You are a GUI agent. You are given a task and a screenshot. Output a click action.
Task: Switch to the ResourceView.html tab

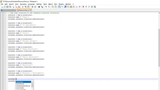(x=8, y=10)
